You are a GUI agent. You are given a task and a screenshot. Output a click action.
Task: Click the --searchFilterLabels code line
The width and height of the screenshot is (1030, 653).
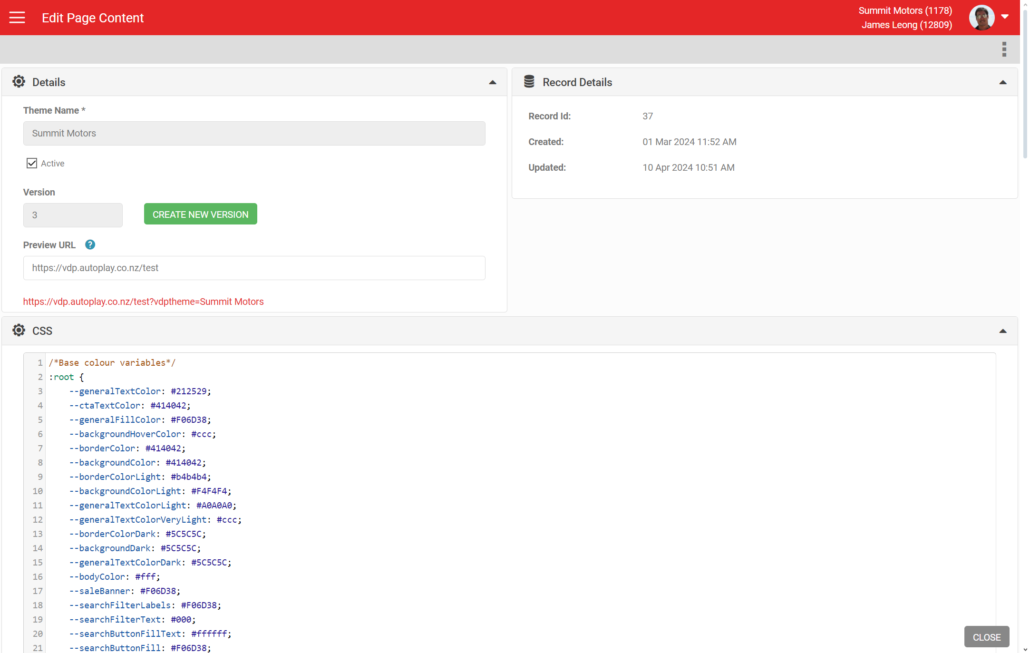click(x=145, y=605)
